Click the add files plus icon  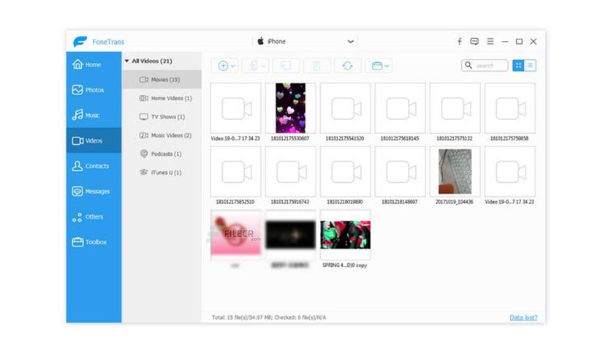click(223, 66)
